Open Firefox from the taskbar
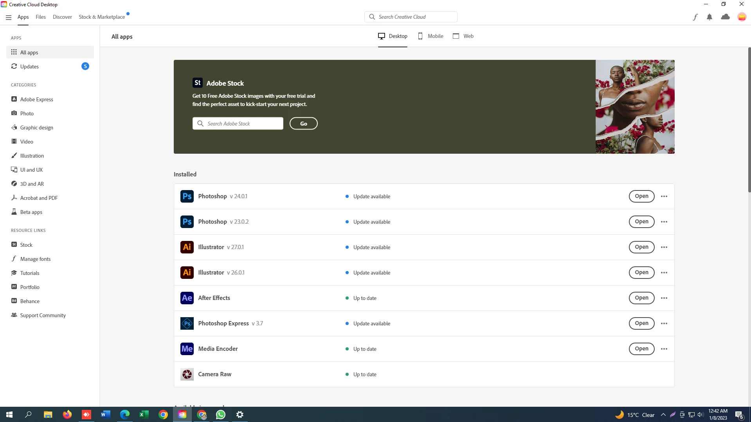Screen dimensions: 751x422 [67, 415]
